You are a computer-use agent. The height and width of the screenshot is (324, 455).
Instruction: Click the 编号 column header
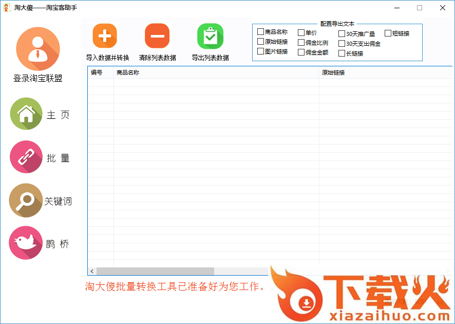(100, 73)
